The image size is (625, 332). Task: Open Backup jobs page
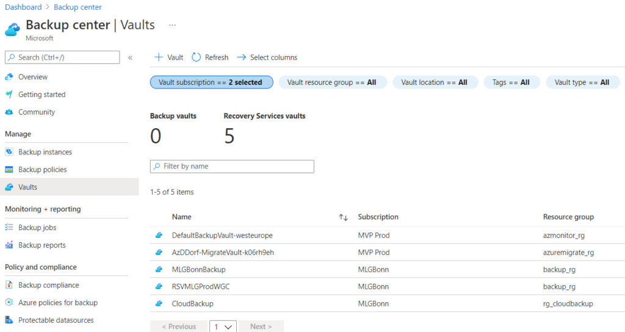[x=37, y=227]
